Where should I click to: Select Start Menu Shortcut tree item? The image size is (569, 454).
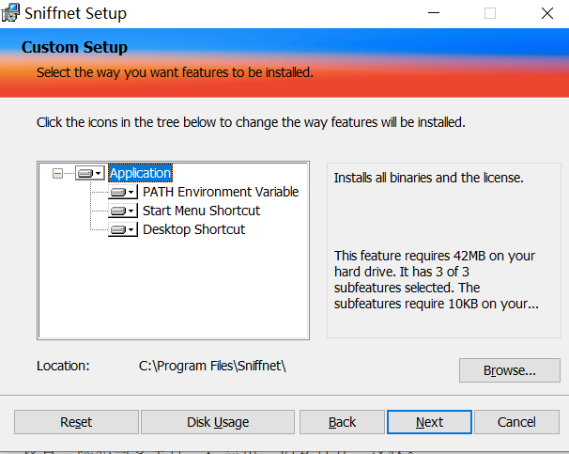(201, 211)
